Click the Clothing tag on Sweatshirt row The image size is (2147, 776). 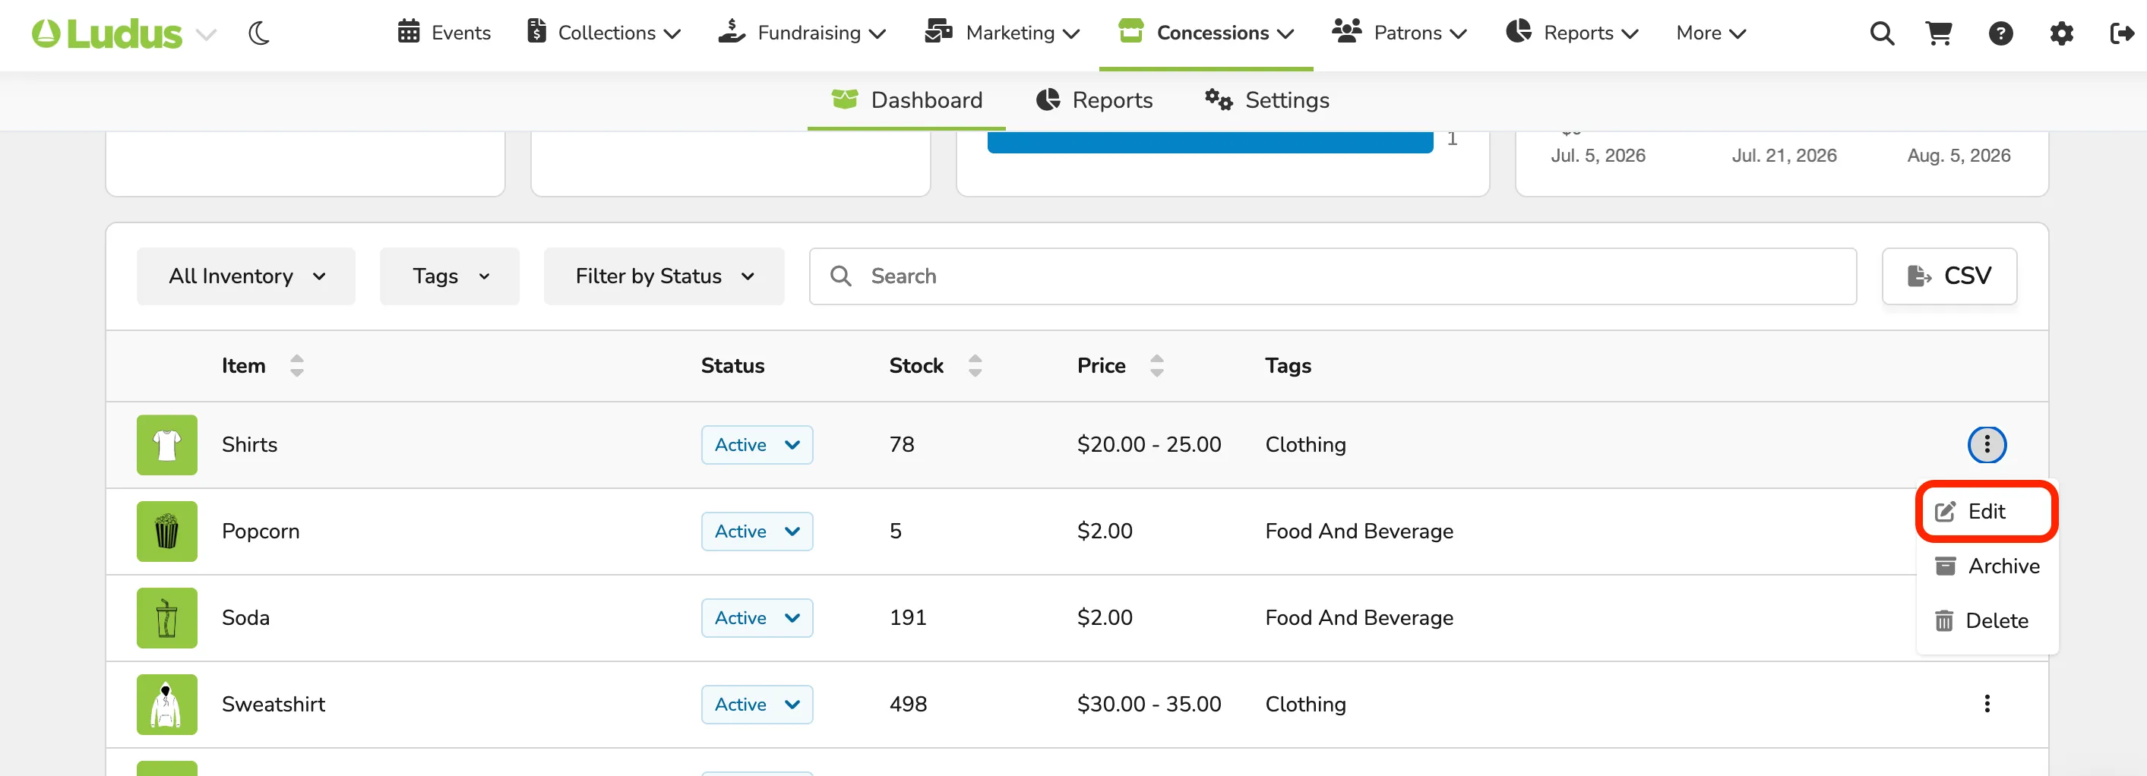(1305, 705)
